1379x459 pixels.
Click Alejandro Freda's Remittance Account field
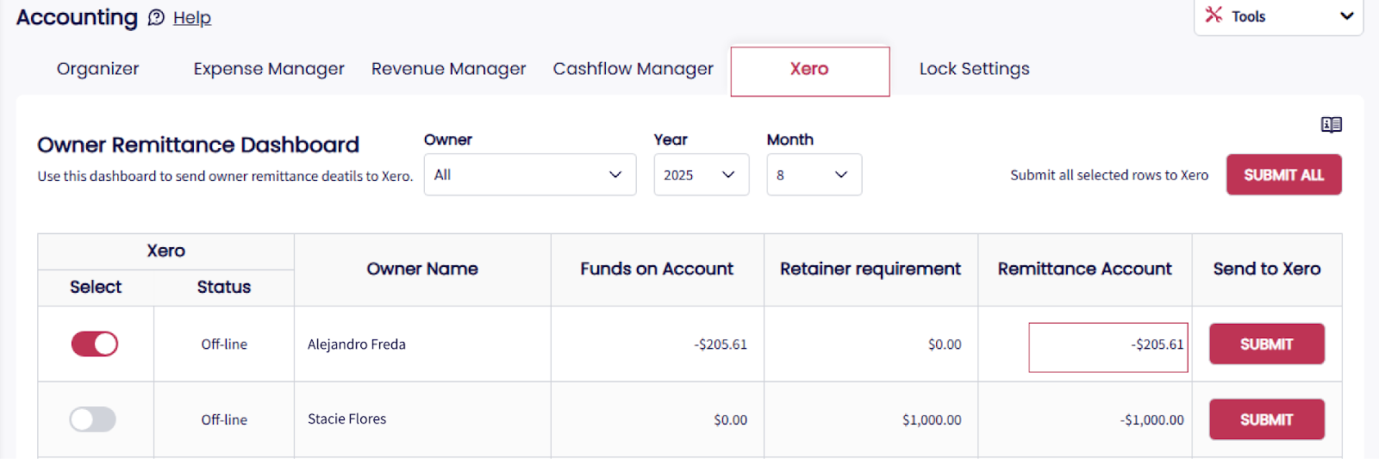point(1108,347)
